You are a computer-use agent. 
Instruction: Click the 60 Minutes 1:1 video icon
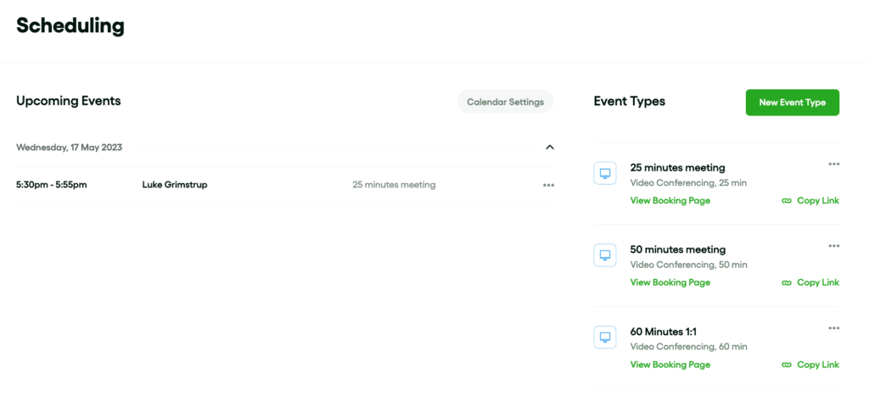[x=604, y=337]
